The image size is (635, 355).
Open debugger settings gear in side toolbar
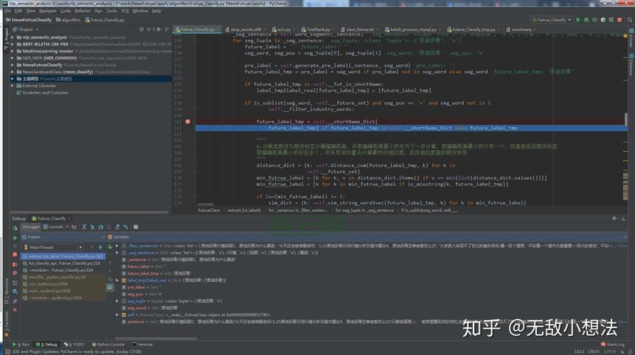[x=15, y=291]
